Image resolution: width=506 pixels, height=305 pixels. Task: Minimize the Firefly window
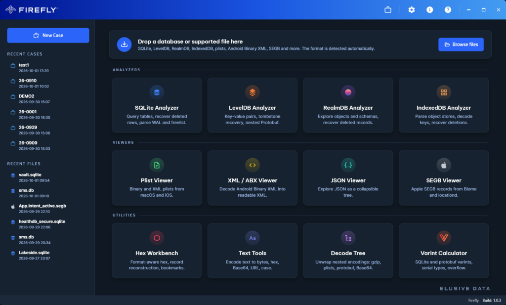tap(468, 10)
